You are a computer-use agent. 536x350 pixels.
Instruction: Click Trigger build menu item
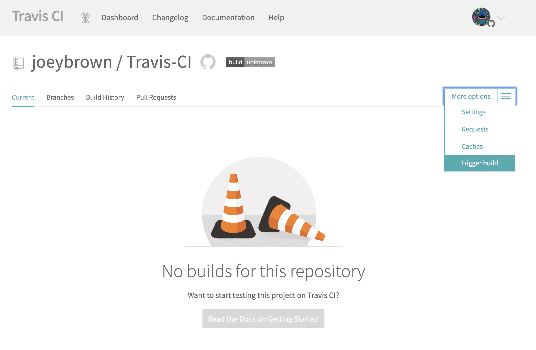point(479,163)
